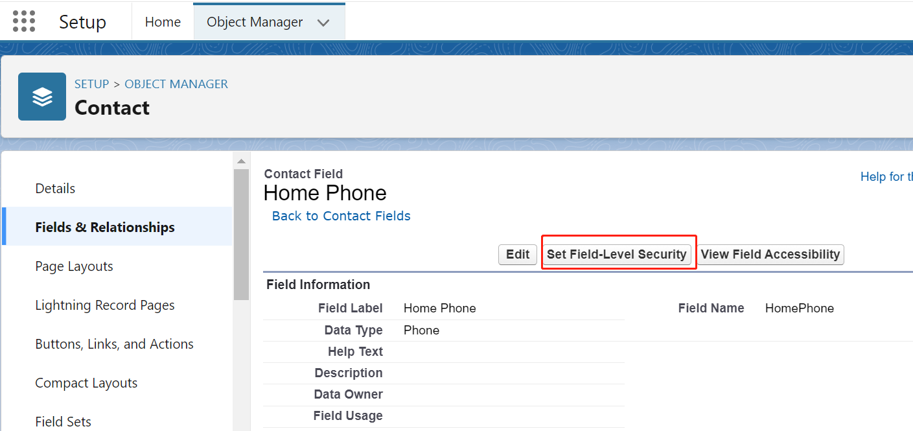
Task: Select Compact Layouts sidebar item
Action: tap(86, 383)
